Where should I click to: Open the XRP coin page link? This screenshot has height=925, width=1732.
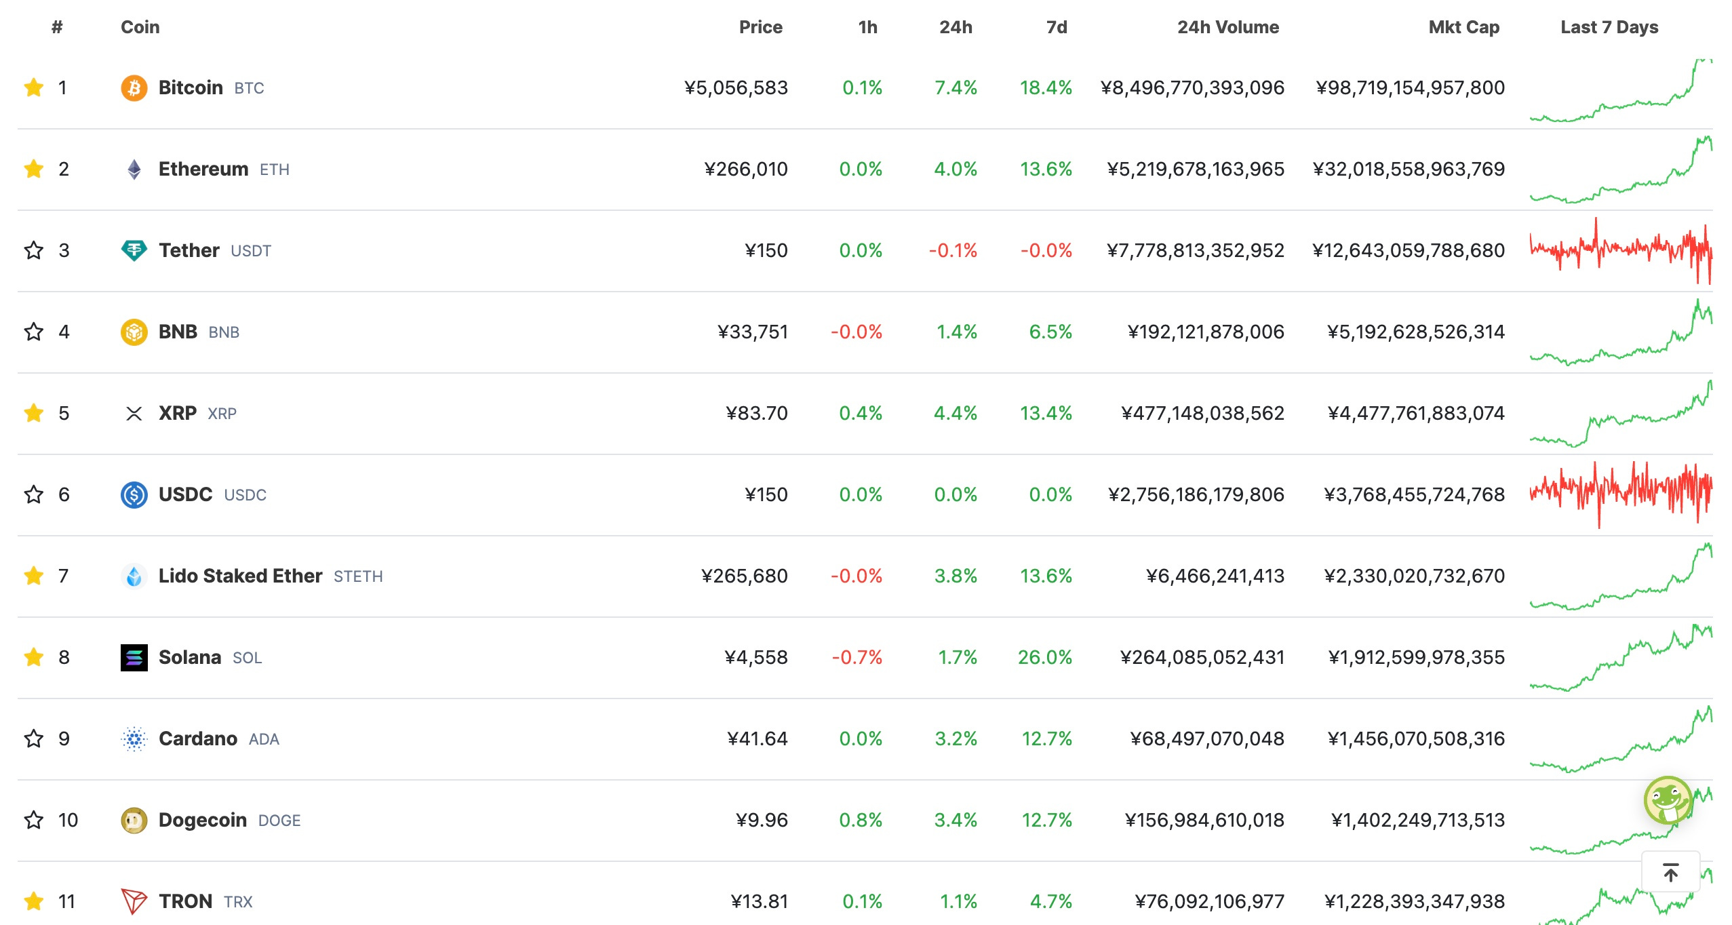(178, 413)
